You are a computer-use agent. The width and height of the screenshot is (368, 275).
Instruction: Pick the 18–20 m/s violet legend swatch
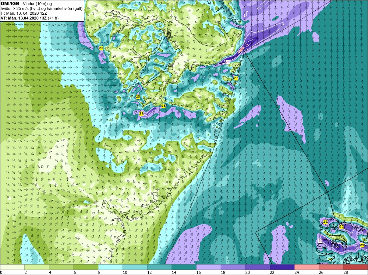233,267
